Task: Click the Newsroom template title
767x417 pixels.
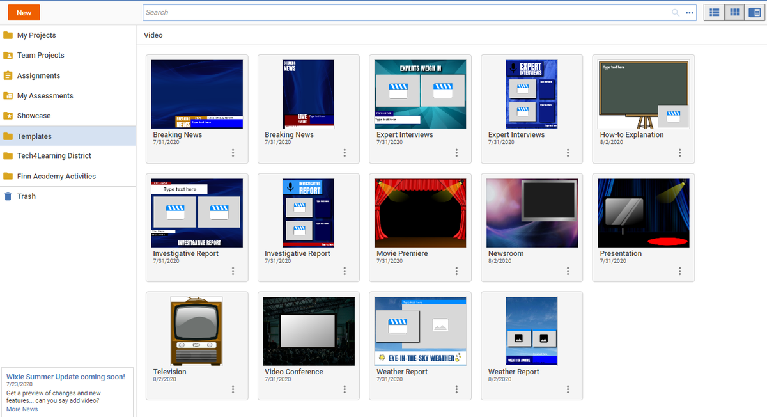Action: [x=506, y=253]
